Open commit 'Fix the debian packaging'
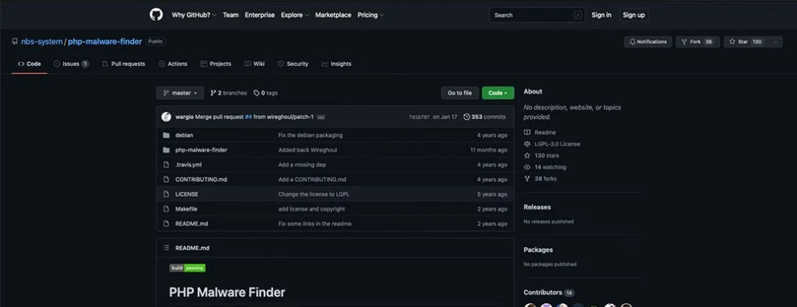797x307 pixels. tap(310, 135)
